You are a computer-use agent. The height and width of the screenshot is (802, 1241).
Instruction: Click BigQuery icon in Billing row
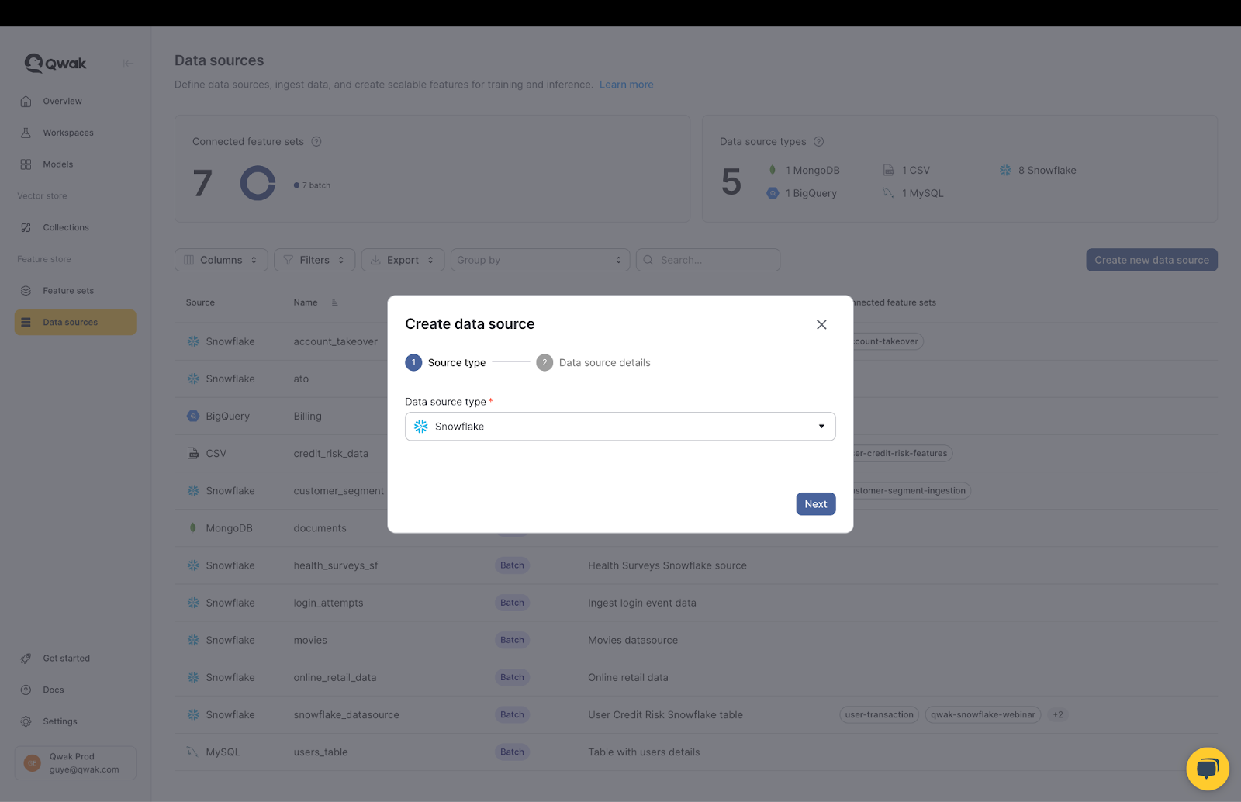click(193, 417)
